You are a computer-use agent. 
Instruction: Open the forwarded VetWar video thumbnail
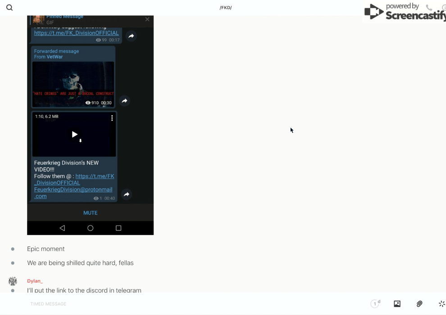point(73,84)
